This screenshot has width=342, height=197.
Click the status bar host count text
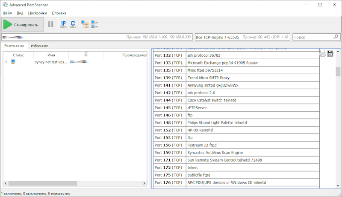(x=36, y=194)
